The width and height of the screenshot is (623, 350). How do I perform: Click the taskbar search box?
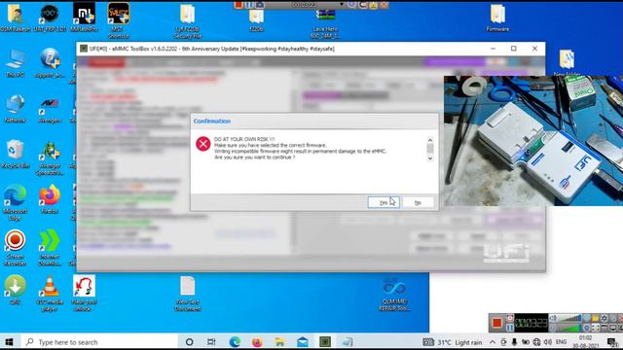point(99,342)
